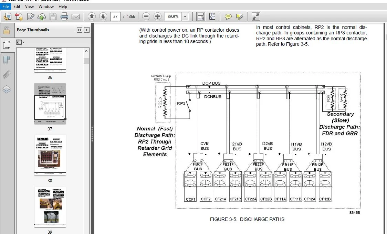The image size is (387, 234).
Task: Click the RP2 contactor label
Action: (181, 103)
